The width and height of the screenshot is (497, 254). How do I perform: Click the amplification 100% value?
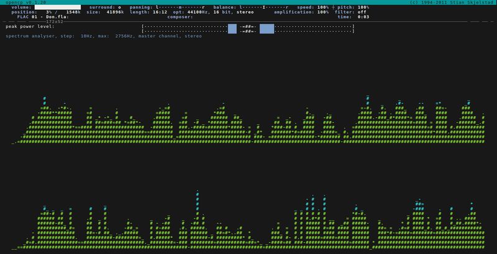[322, 12]
